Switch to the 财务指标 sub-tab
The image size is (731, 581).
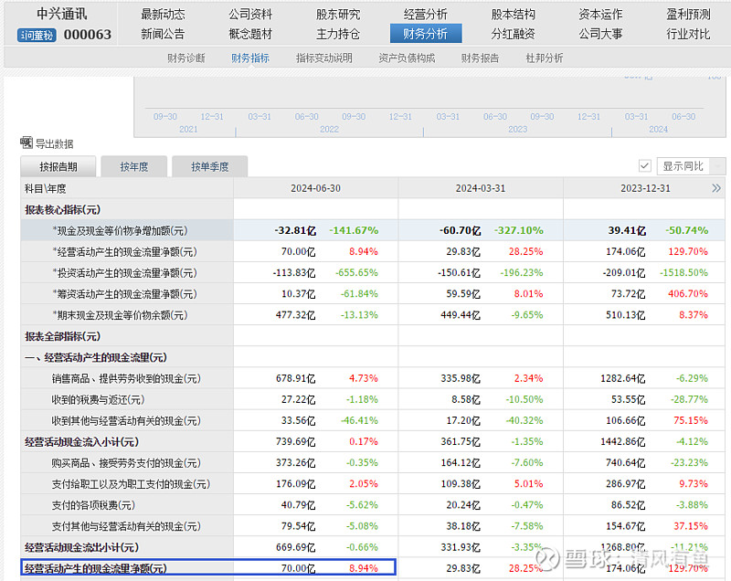[x=250, y=58]
